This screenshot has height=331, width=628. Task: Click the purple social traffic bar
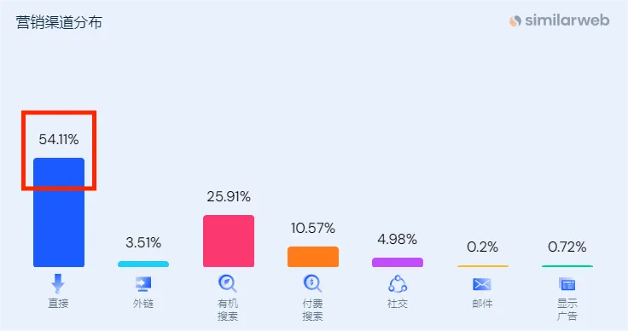[398, 262]
